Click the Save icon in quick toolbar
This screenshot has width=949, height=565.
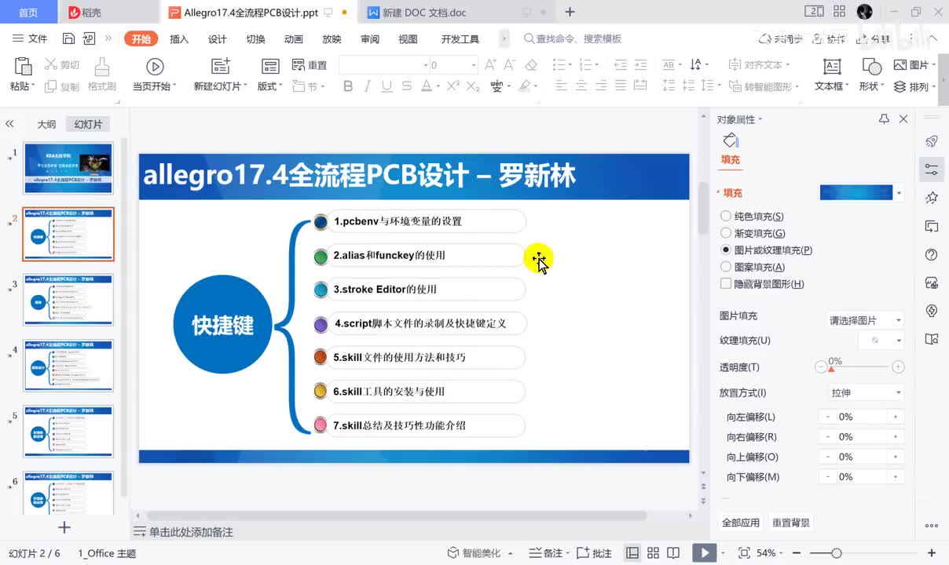pyautogui.click(x=68, y=38)
